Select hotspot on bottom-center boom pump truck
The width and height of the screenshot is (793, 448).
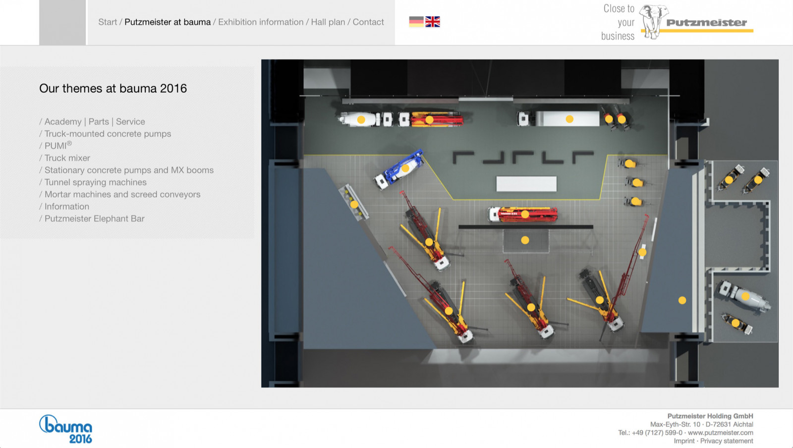tap(531, 307)
